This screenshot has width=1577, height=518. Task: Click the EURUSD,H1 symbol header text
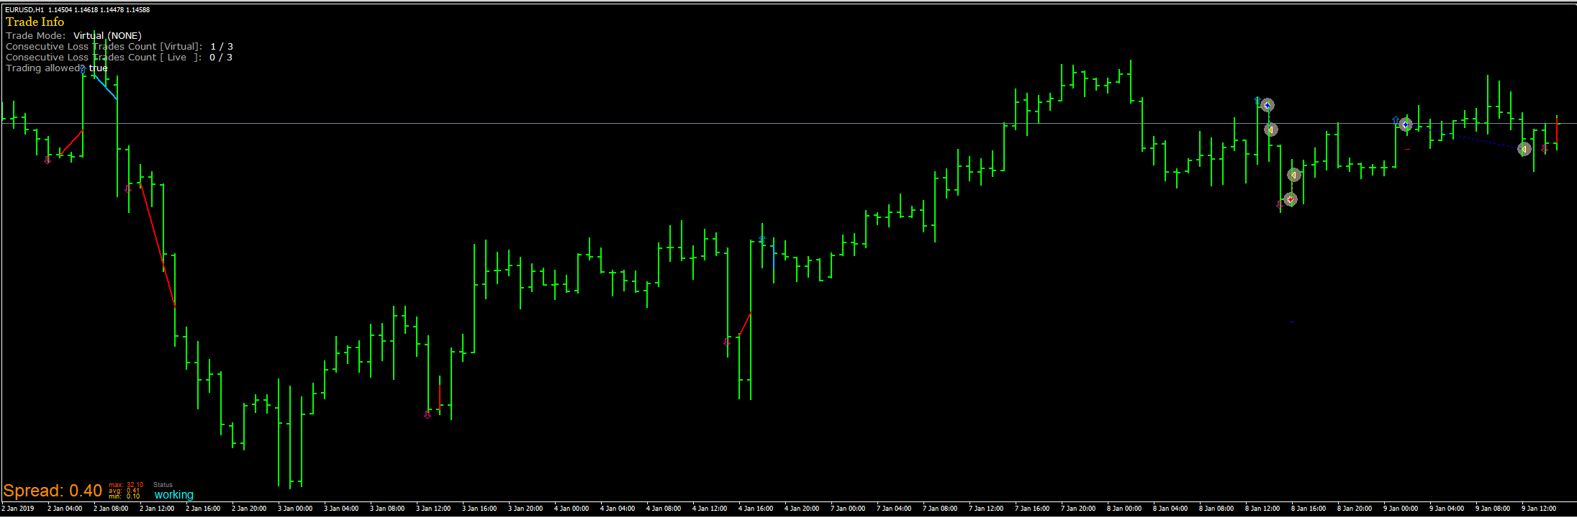pos(24,9)
